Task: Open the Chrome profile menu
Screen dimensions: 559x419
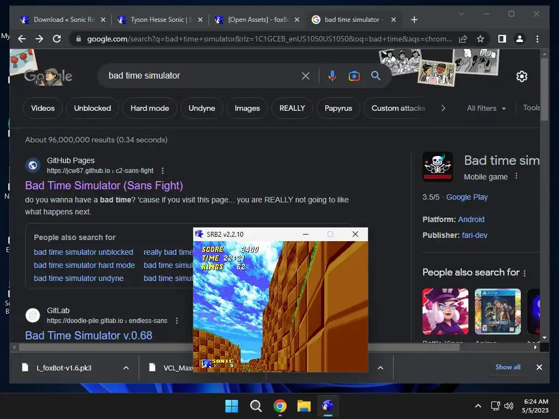Action: pos(520,39)
